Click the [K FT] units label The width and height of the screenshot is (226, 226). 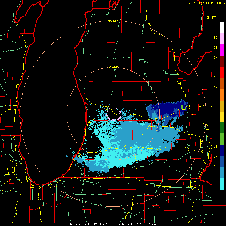pyautogui.click(x=212, y=17)
